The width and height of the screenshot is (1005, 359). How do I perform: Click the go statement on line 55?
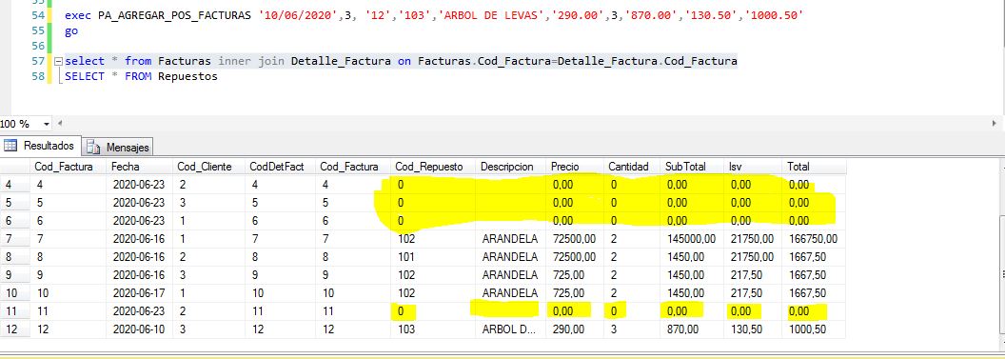(71, 30)
